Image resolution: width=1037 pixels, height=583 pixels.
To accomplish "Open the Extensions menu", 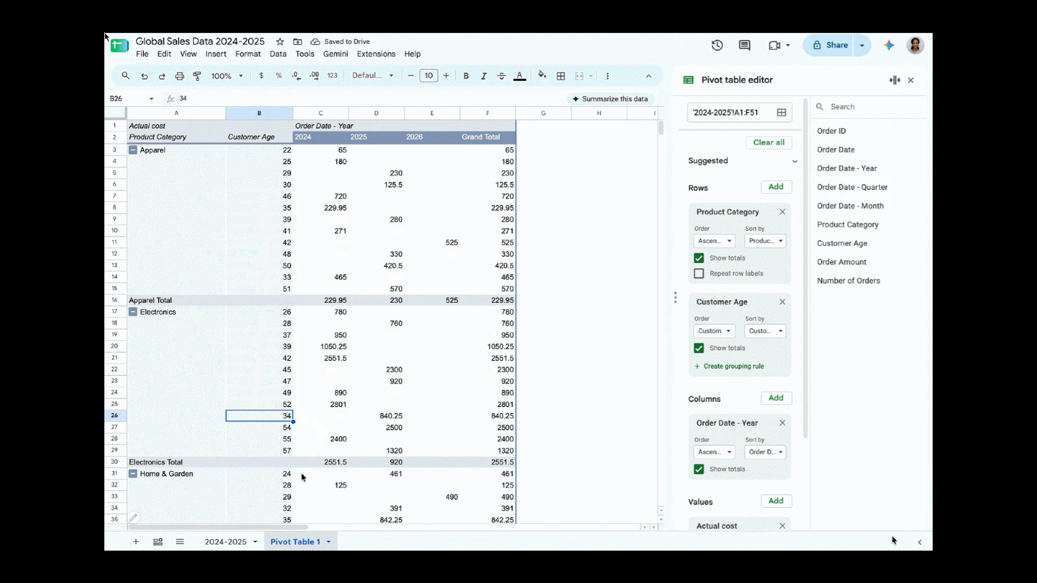I will (x=376, y=54).
